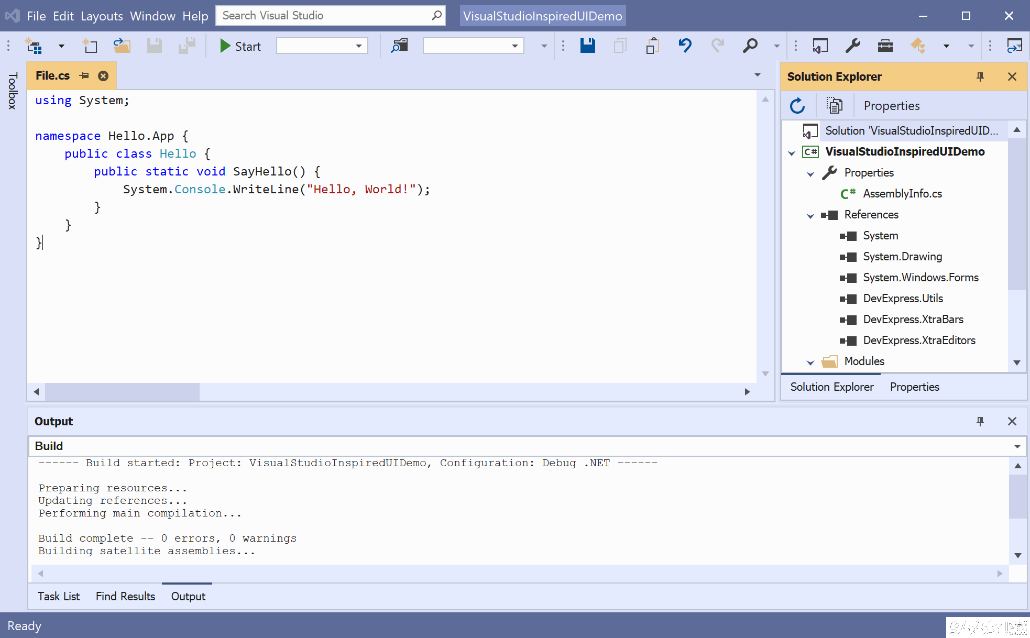Select the System.Windows.Forms reference

pyautogui.click(x=921, y=277)
